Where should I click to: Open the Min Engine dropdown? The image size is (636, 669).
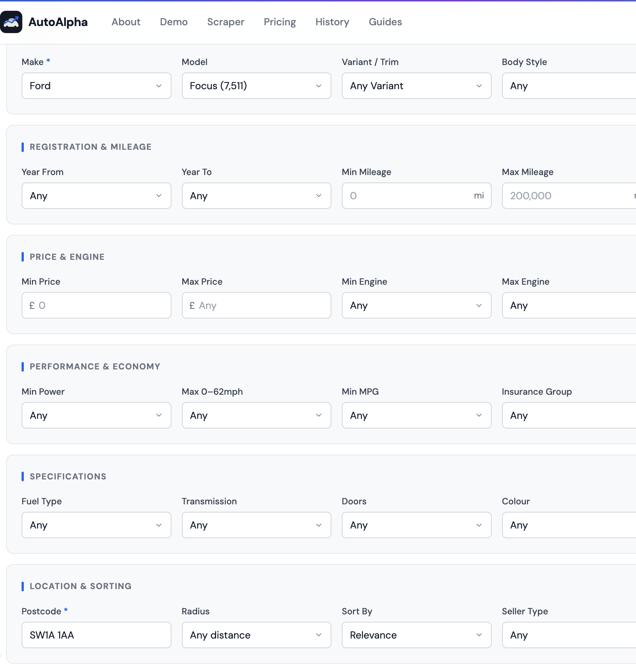(416, 305)
